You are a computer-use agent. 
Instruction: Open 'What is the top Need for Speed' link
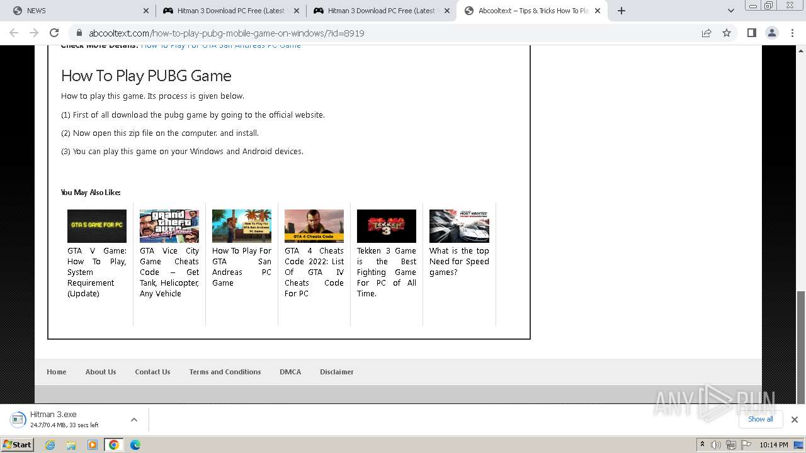coord(459,261)
